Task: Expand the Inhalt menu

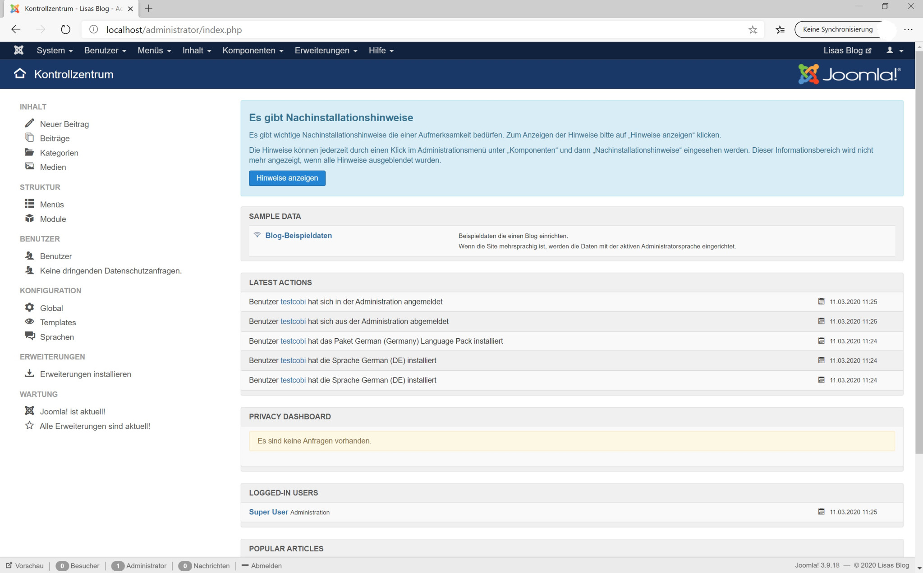Action: tap(197, 50)
